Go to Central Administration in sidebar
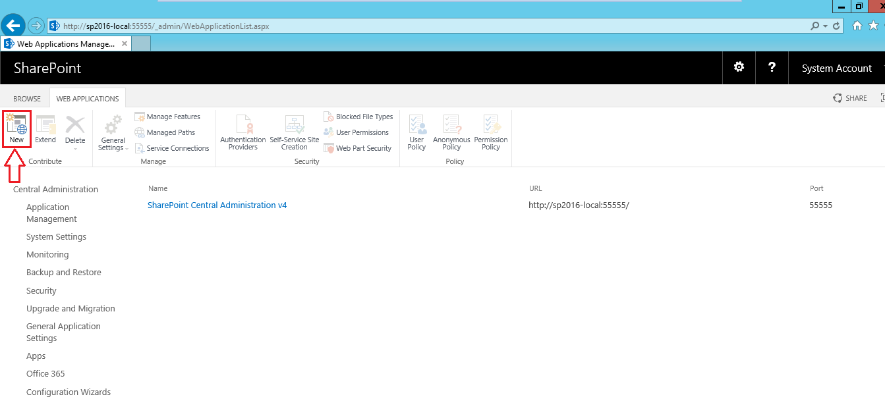 click(55, 190)
